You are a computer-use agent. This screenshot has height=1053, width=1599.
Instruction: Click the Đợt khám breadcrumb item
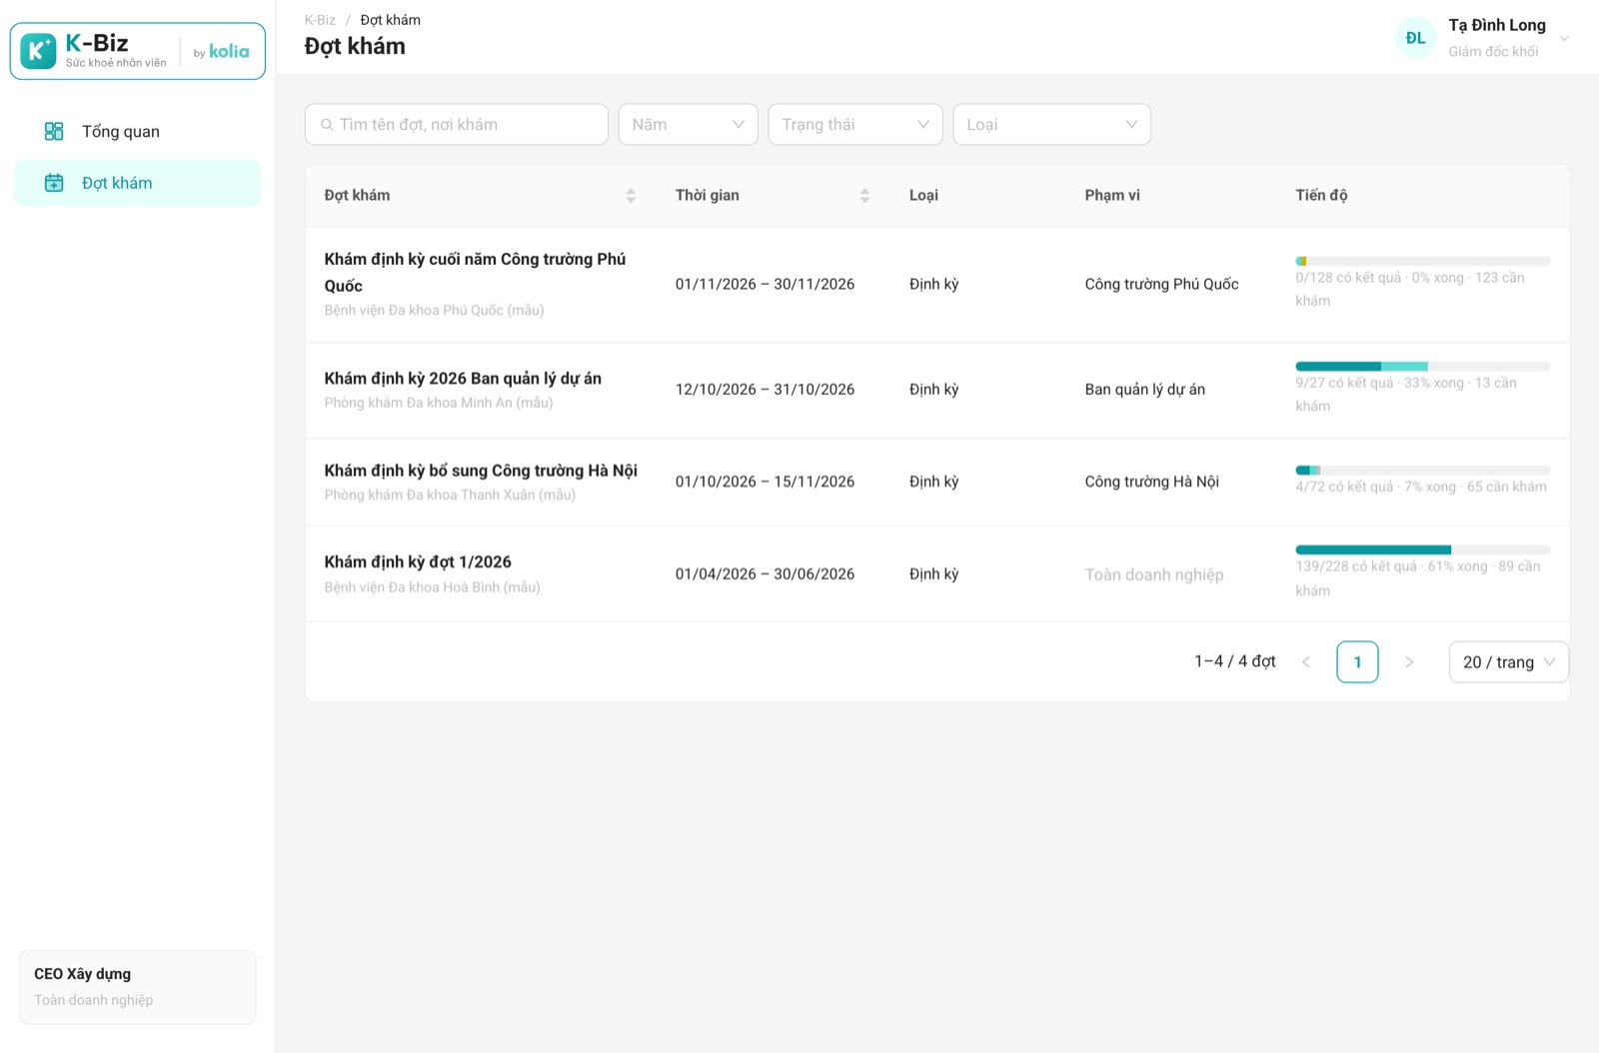coord(391,20)
